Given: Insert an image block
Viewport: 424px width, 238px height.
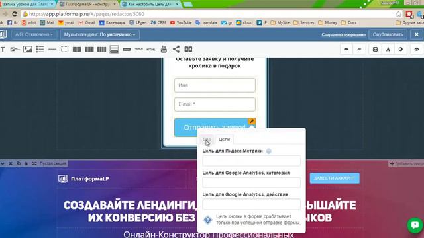Looking at the screenshot, I should [x=27, y=49].
